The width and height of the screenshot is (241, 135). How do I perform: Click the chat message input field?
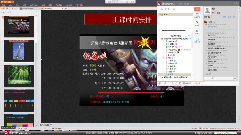click(218, 78)
